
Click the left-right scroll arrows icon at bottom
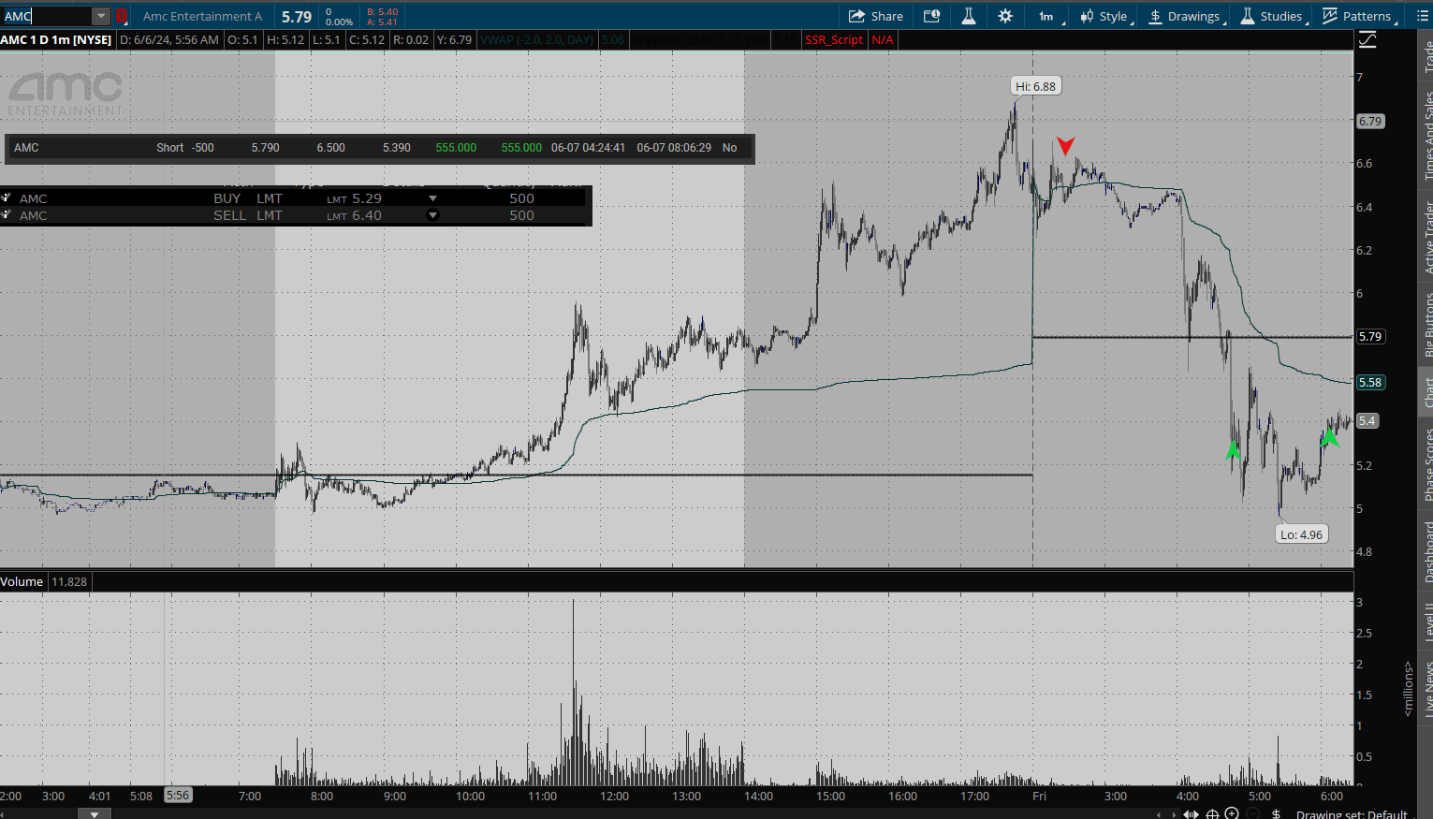[1191, 814]
